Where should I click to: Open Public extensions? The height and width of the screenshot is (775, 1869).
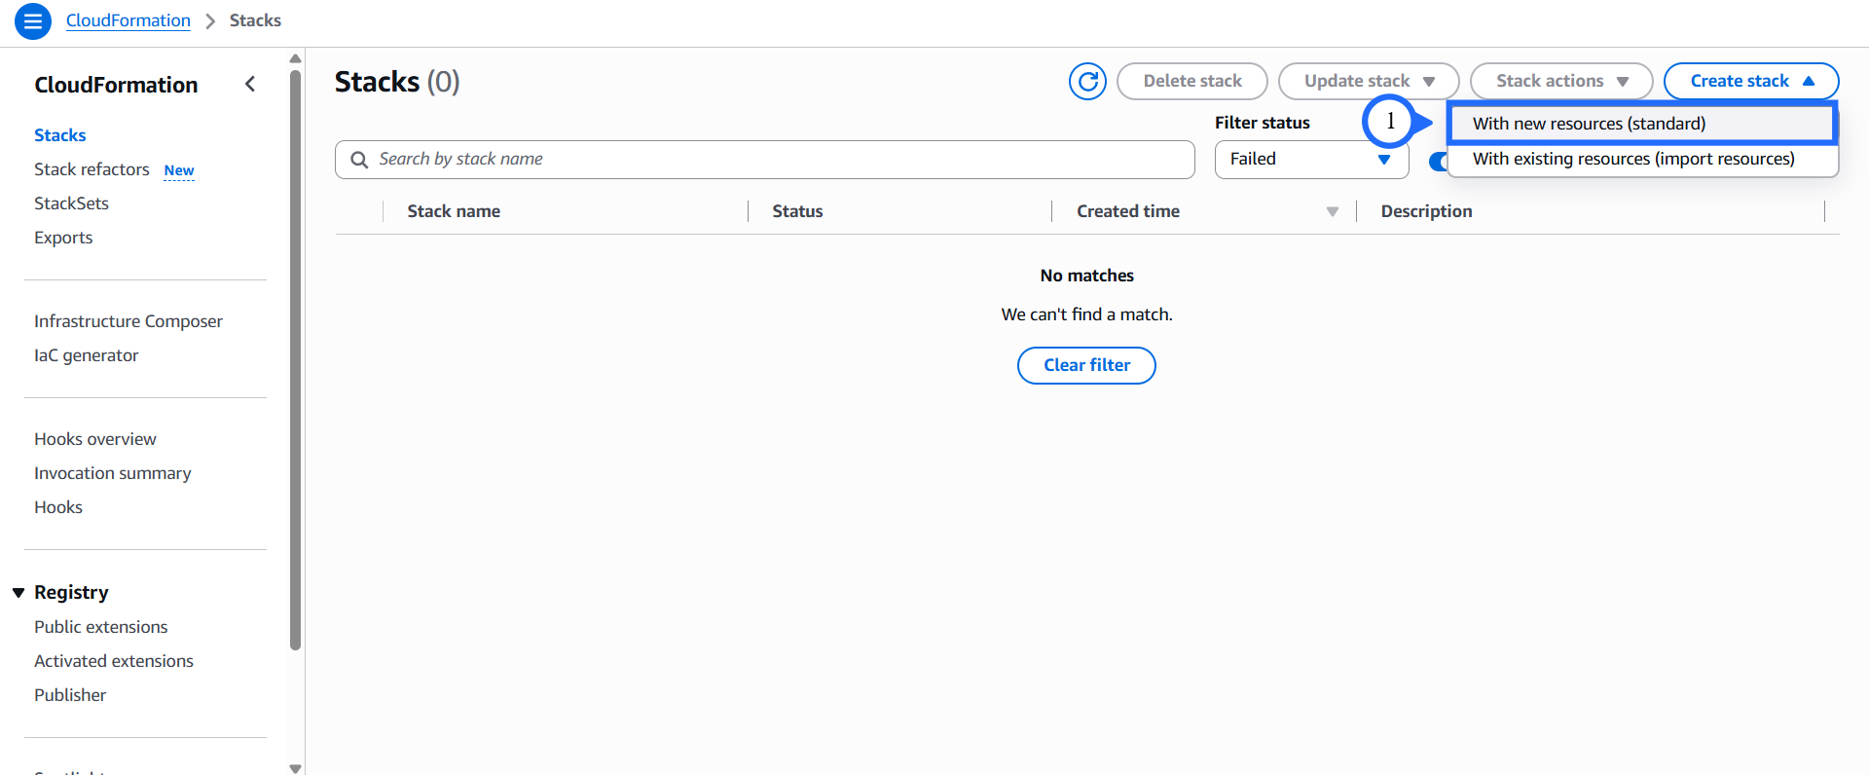pyautogui.click(x=101, y=627)
